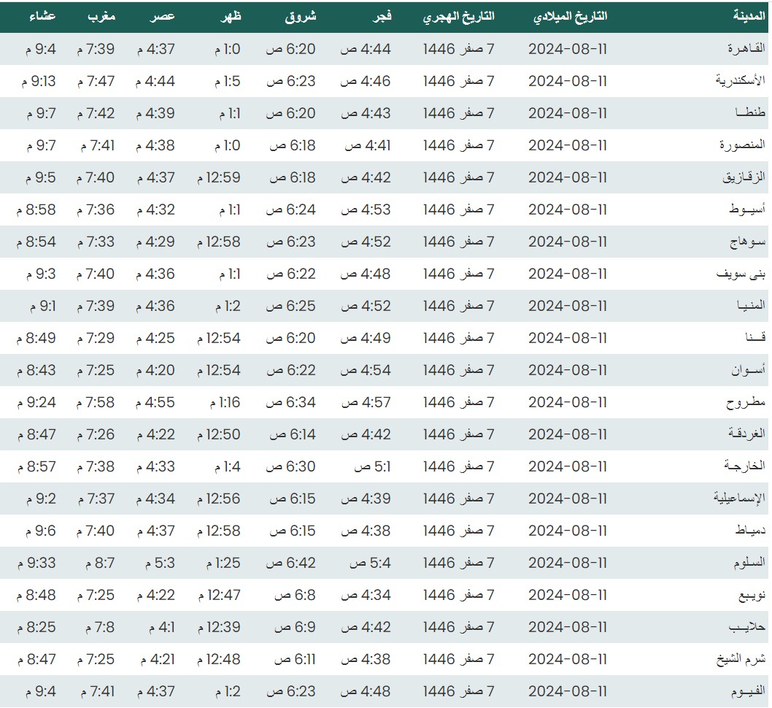Click the Gregorian date in الفيوم row
The height and width of the screenshot is (708, 772).
click(x=568, y=691)
